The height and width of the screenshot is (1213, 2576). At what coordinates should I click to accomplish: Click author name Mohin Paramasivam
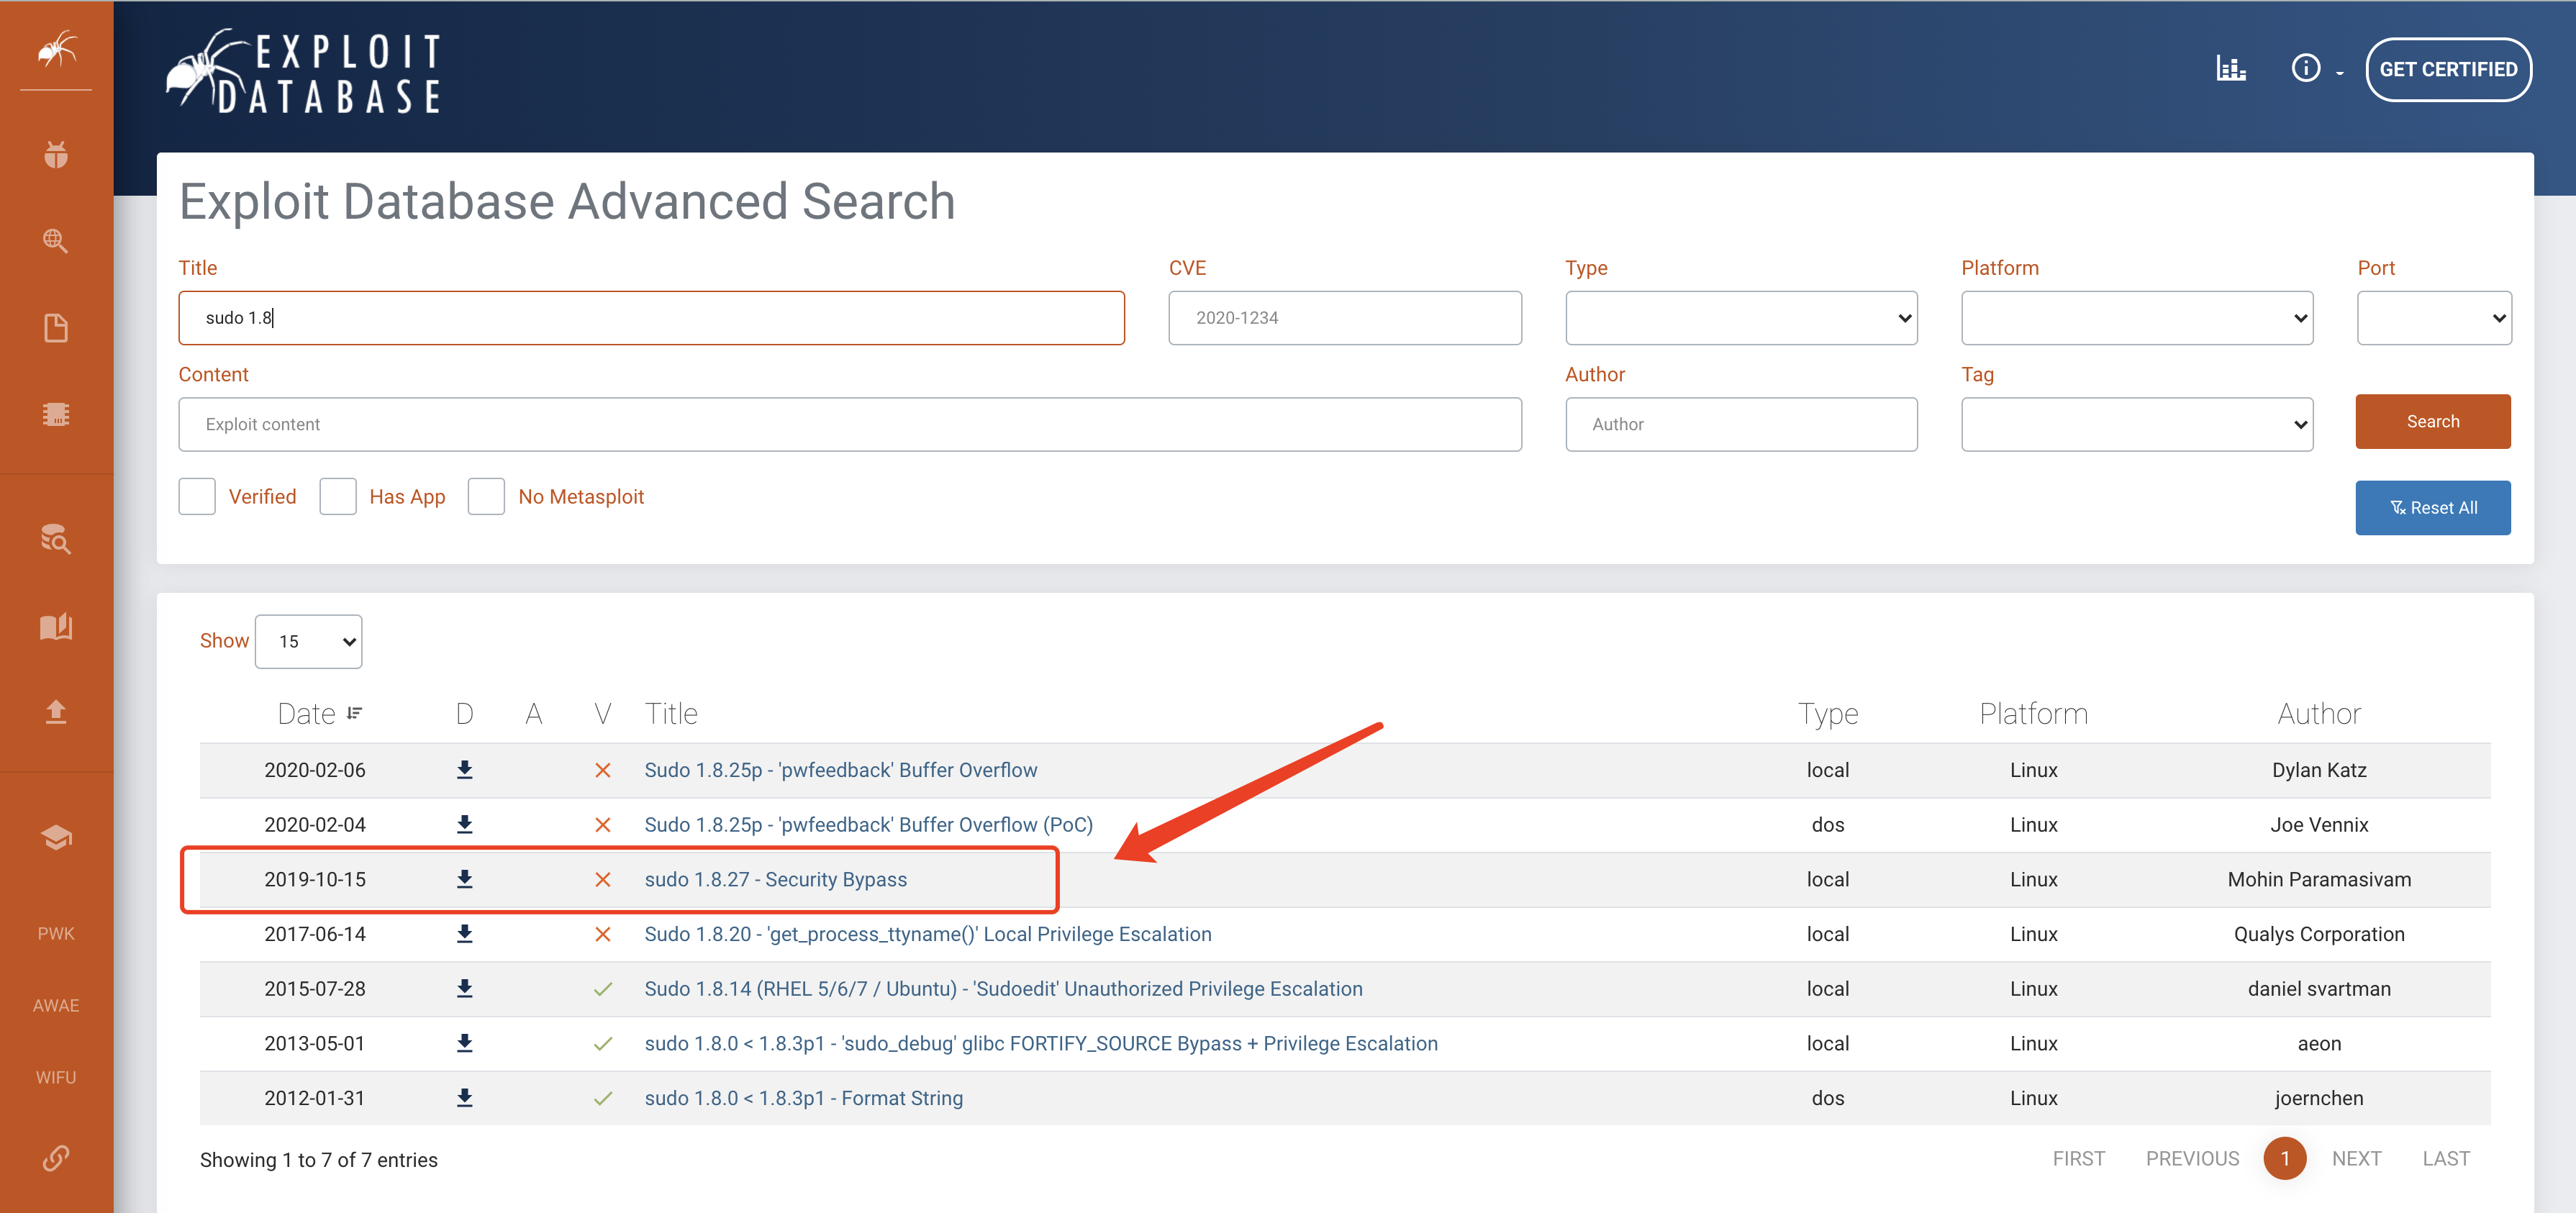pos(2318,879)
